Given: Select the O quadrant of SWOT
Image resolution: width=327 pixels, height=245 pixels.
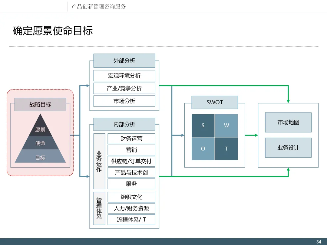Looking at the screenshot, I should click(x=203, y=149).
